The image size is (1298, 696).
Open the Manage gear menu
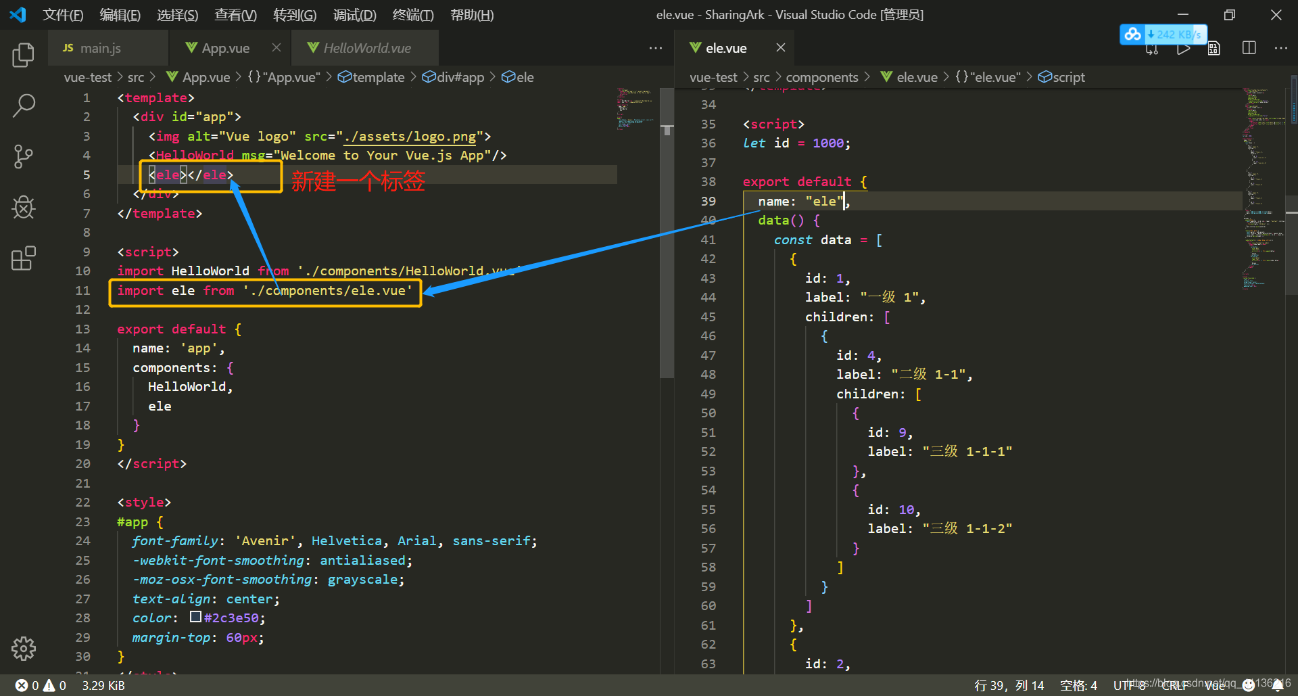point(24,649)
